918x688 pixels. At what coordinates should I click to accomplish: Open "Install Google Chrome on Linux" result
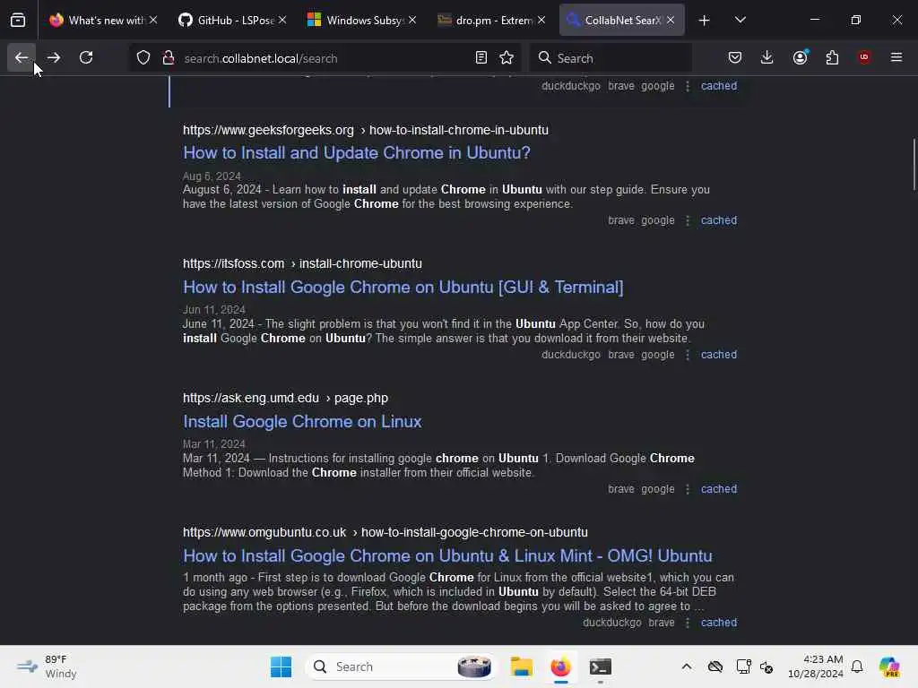pyautogui.click(x=302, y=422)
